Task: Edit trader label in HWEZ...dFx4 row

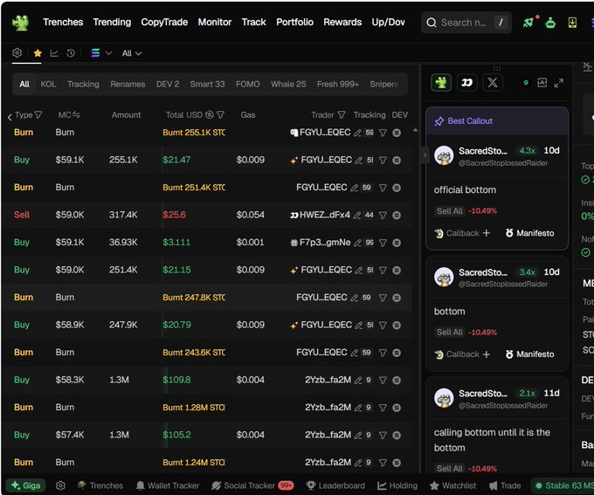Action: tap(357, 215)
